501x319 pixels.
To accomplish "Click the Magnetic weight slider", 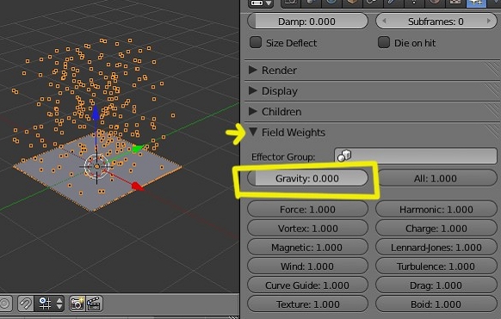I will pyautogui.click(x=307, y=248).
